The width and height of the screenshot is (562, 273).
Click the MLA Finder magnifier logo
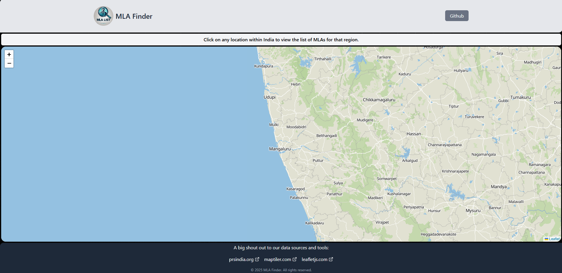click(x=103, y=16)
